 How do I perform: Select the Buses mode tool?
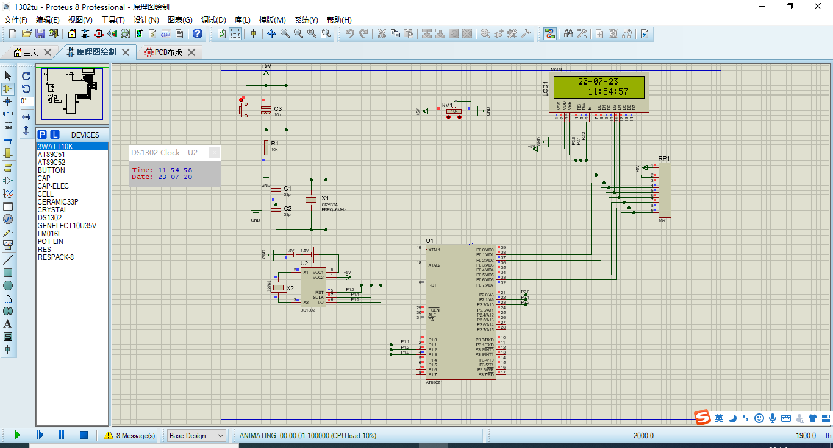[x=8, y=140]
